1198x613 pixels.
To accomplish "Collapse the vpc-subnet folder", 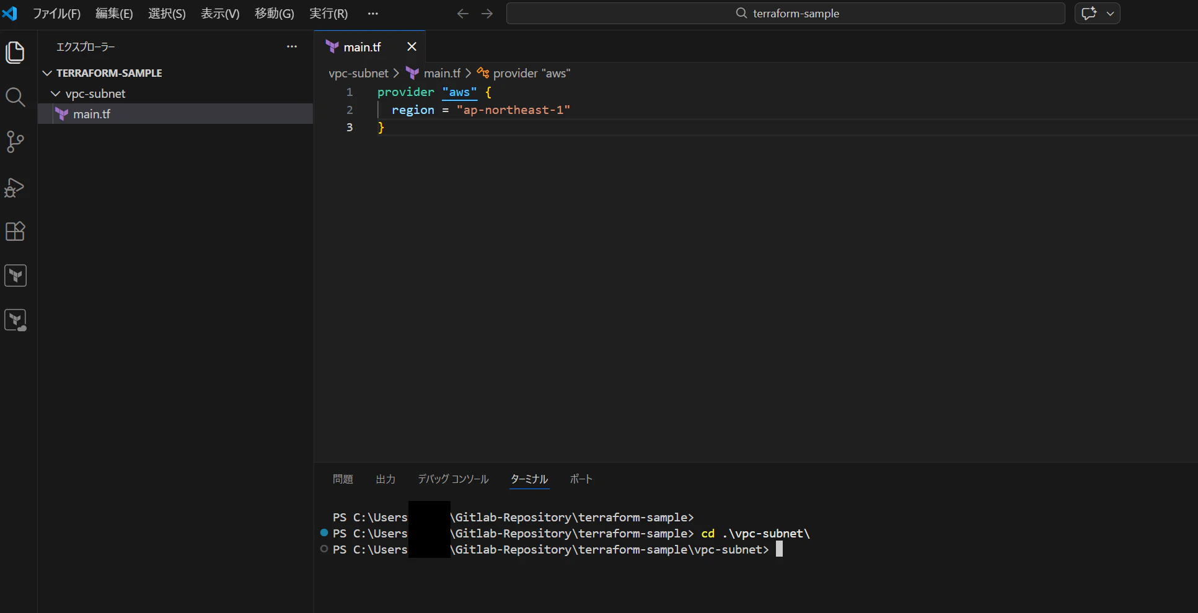I will [56, 93].
